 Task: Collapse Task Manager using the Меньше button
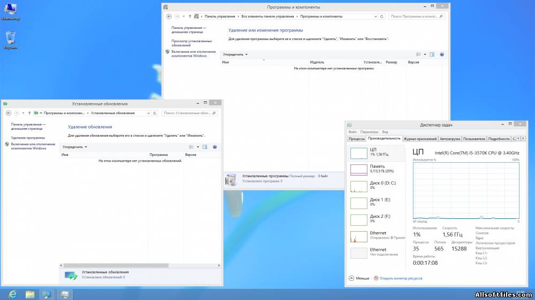(x=359, y=278)
